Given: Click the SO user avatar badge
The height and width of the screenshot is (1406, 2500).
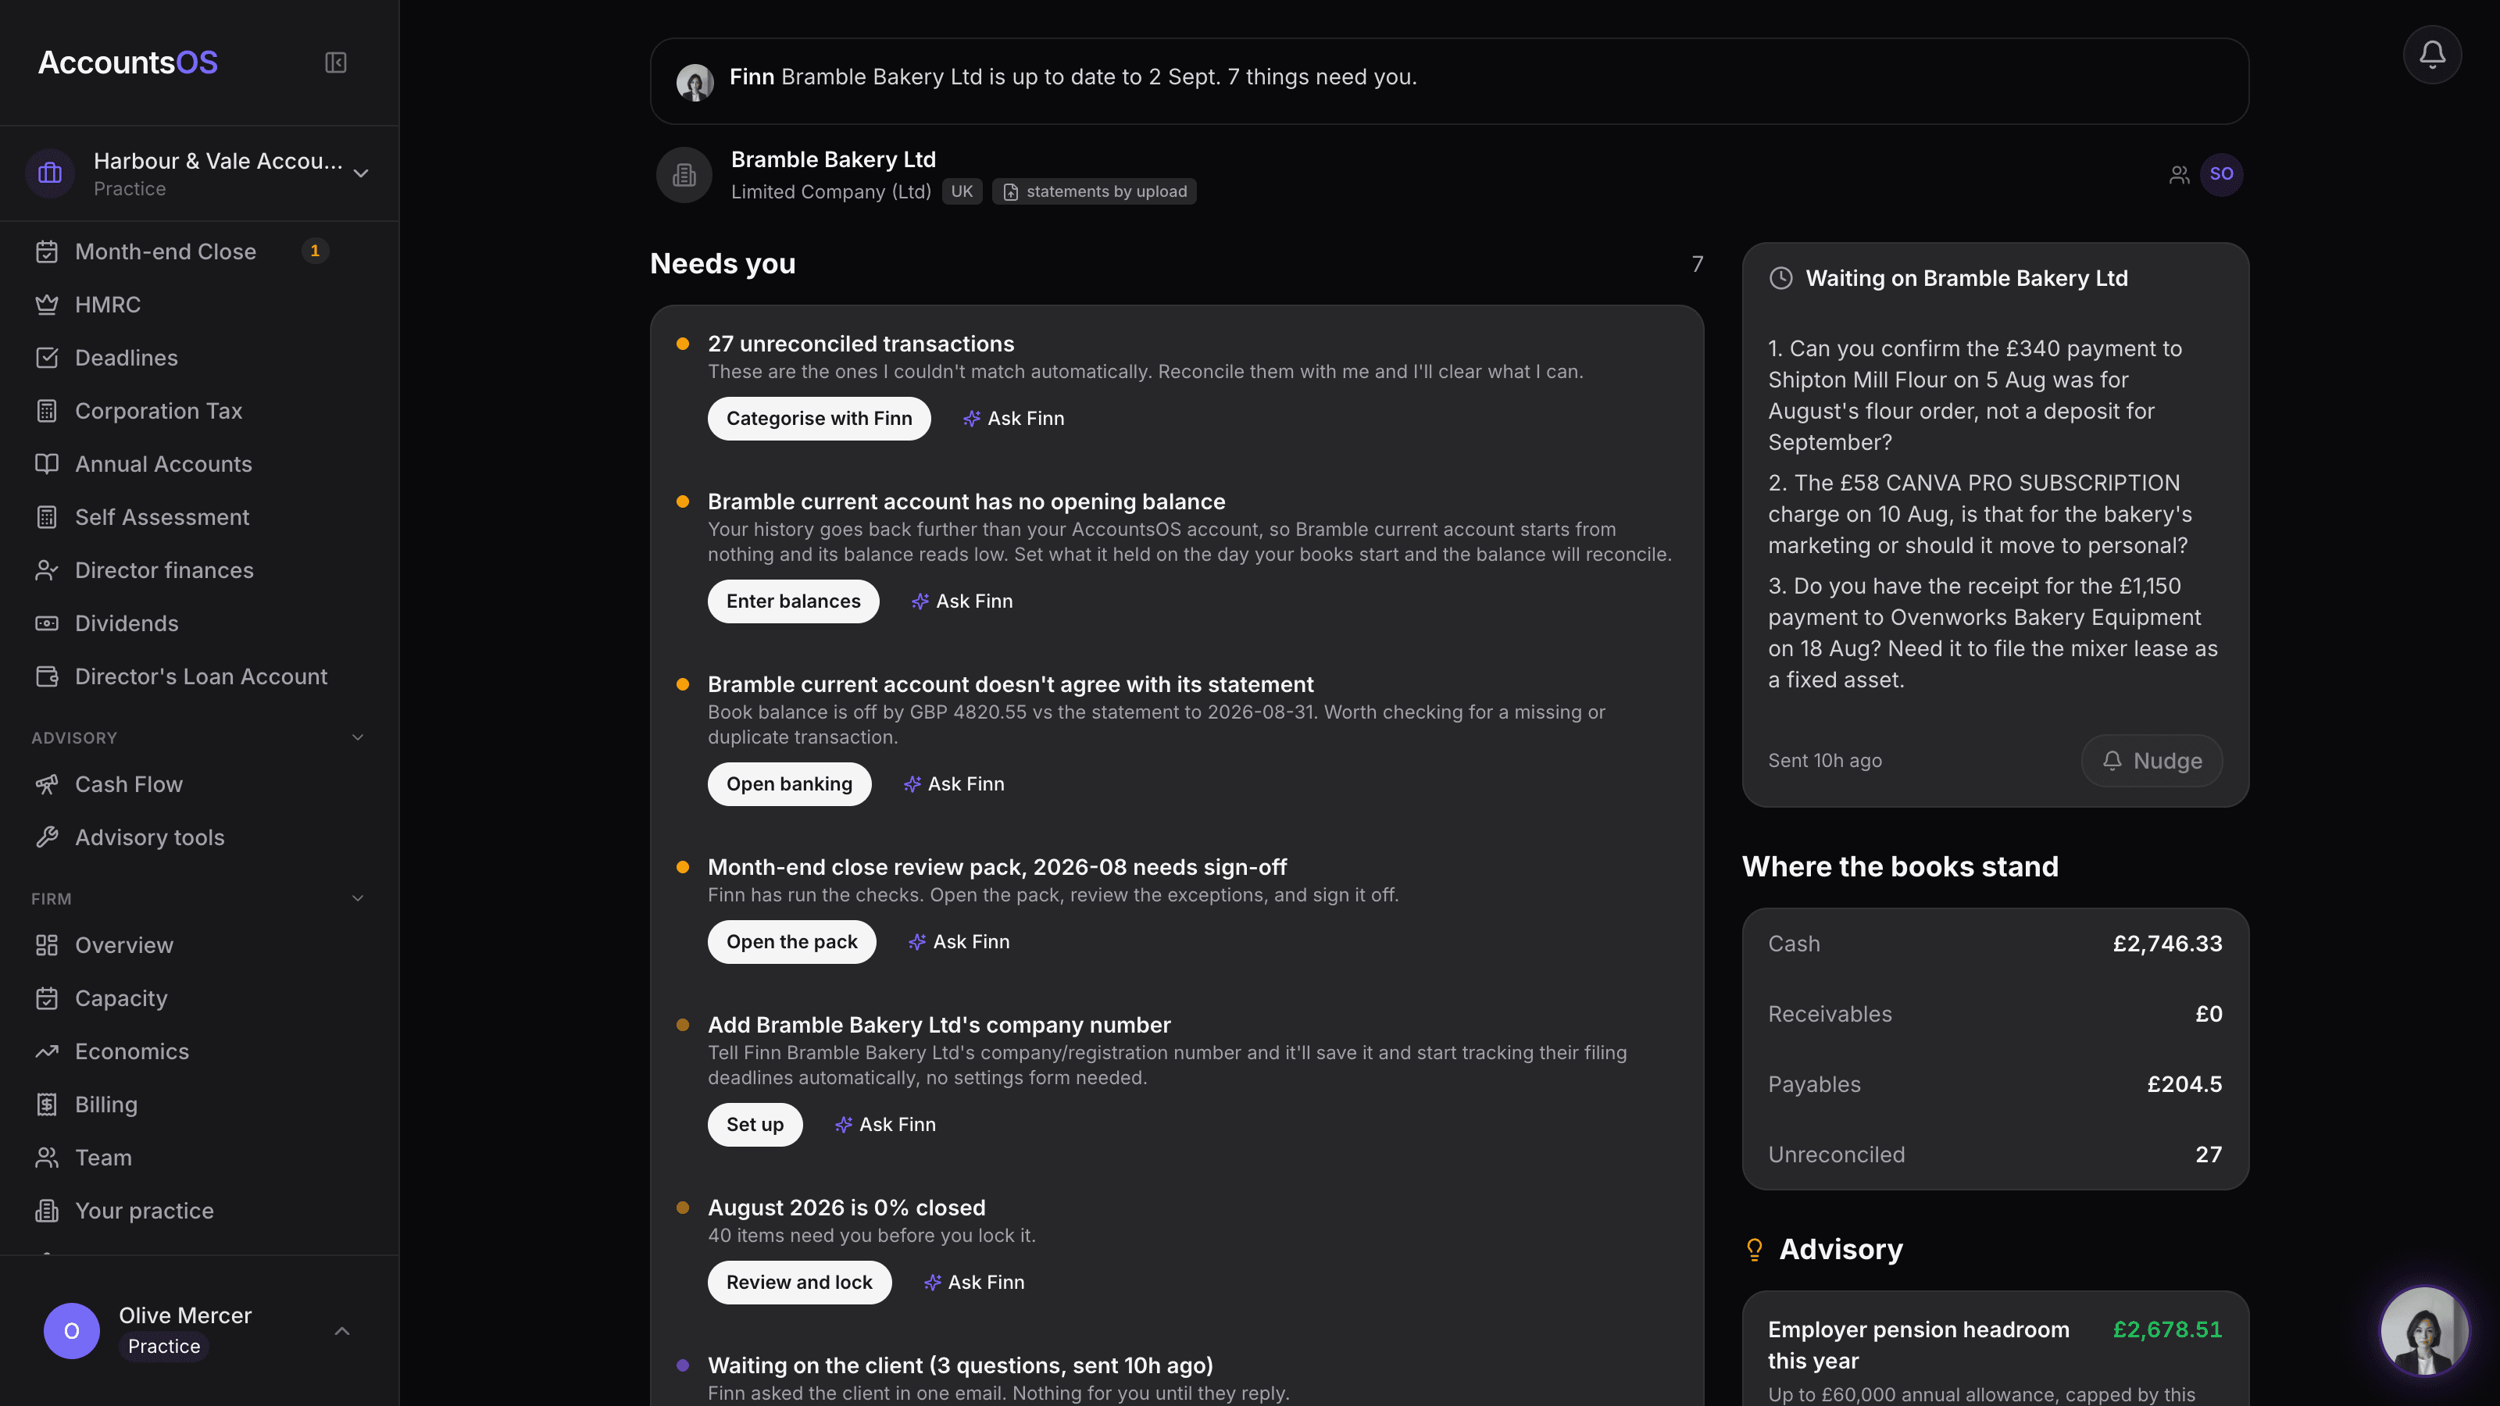Looking at the screenshot, I should [x=2221, y=175].
